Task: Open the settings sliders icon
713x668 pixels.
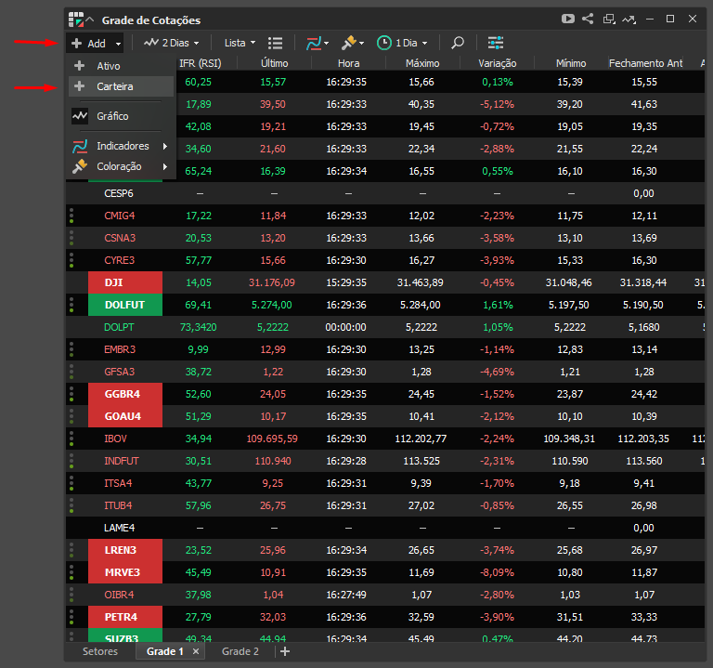Action: 496,43
